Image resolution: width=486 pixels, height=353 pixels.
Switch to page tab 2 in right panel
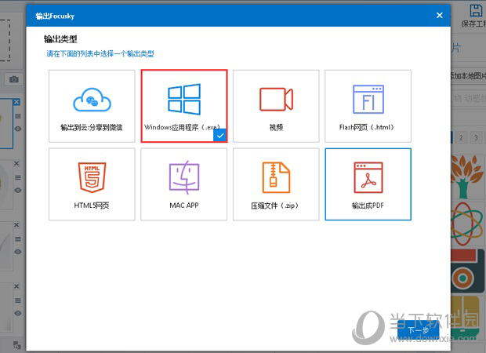coord(462,137)
